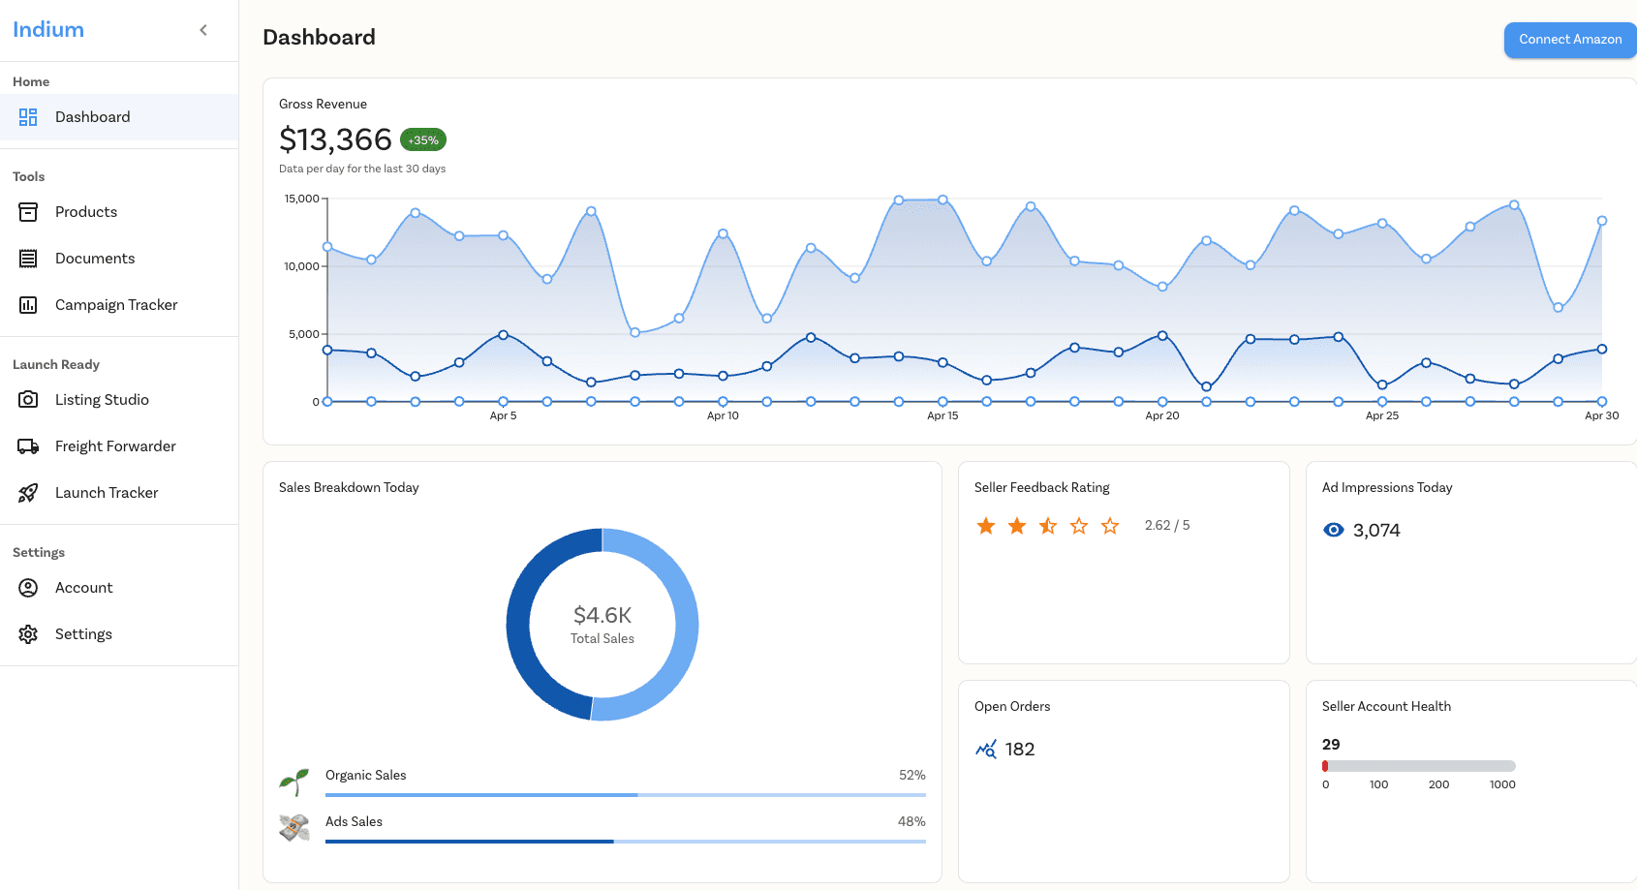Go to the Launch Tracker page

pos(107,493)
